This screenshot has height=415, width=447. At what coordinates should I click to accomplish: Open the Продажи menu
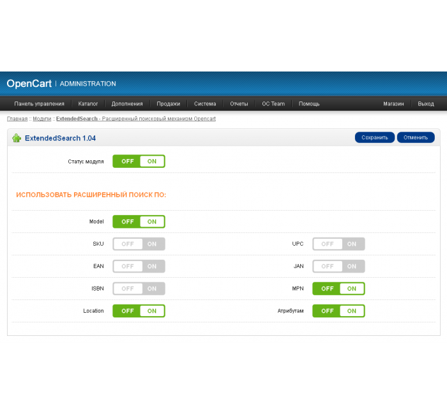[x=169, y=103]
